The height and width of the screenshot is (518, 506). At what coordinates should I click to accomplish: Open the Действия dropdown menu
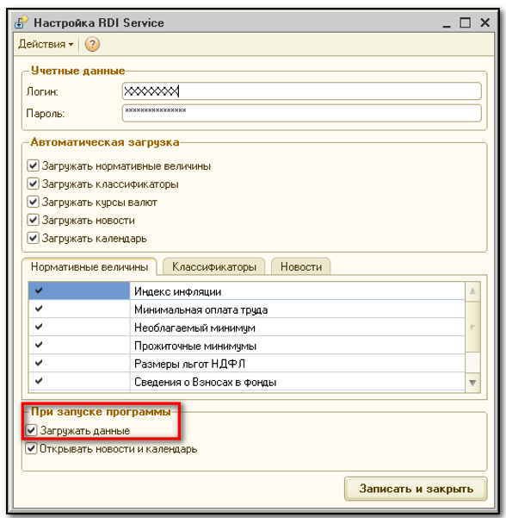pyautogui.click(x=46, y=44)
